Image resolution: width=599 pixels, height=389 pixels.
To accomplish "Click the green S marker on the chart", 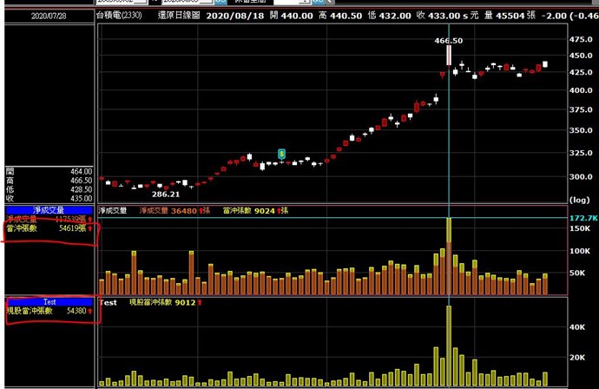I will tap(281, 154).
